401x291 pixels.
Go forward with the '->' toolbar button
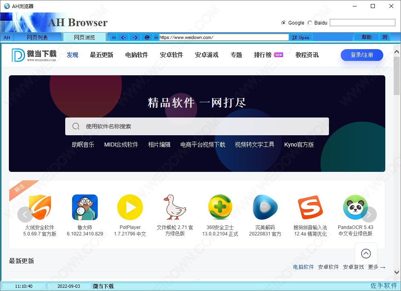point(135,37)
